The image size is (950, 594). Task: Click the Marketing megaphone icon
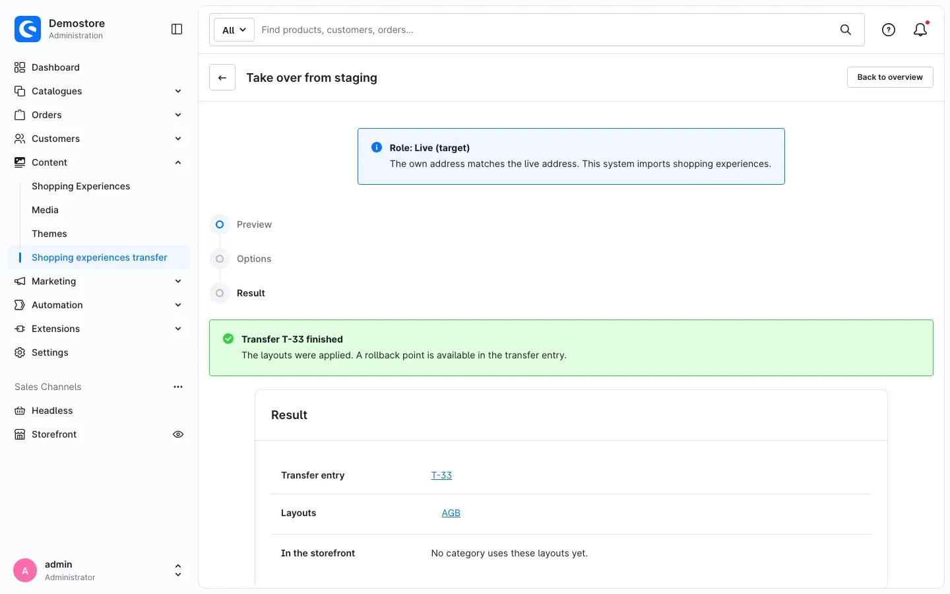point(20,281)
